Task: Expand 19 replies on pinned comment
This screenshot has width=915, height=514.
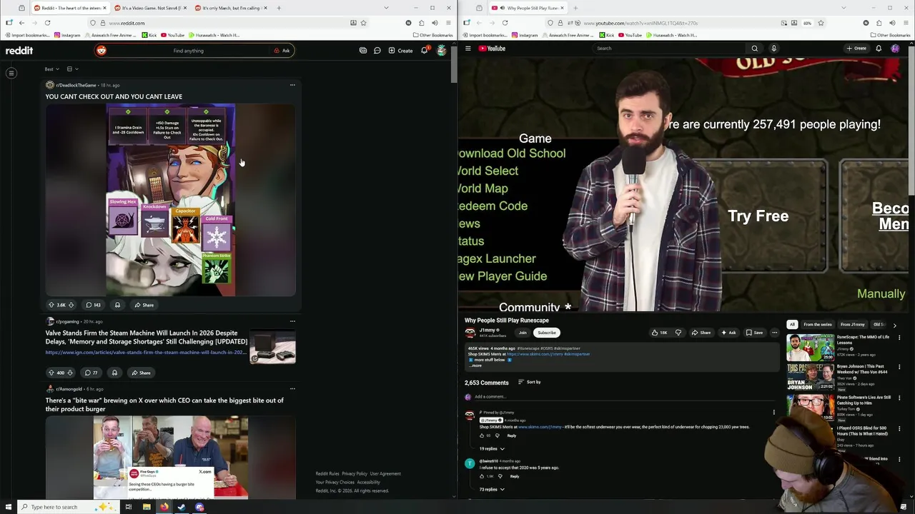Action: click(493, 449)
